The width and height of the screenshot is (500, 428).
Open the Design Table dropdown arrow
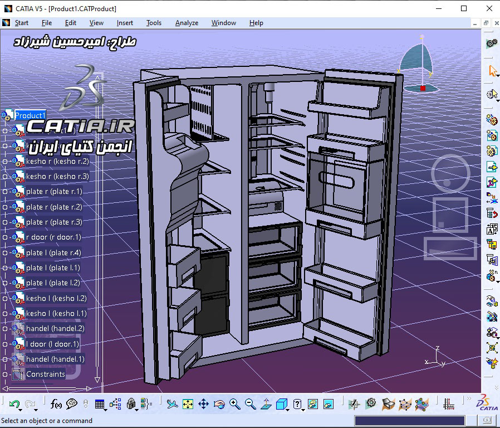pyautogui.click(x=106, y=410)
